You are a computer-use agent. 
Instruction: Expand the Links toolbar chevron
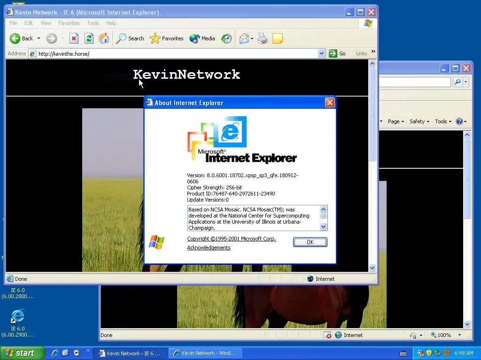click(373, 52)
